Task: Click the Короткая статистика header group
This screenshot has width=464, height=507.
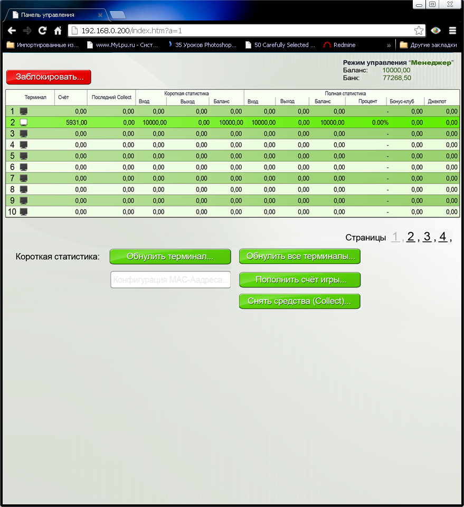Action: pyautogui.click(x=186, y=93)
